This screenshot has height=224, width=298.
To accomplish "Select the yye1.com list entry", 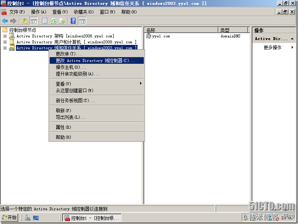I will tap(161, 36).
